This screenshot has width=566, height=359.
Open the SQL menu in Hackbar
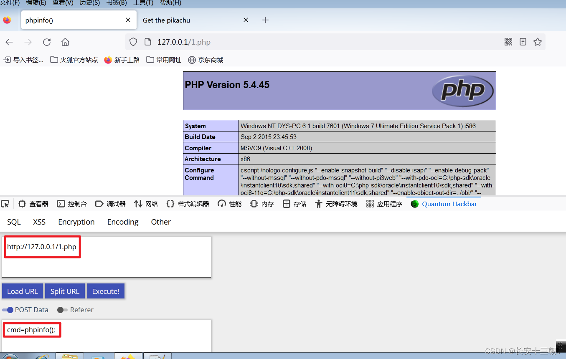tap(14, 222)
